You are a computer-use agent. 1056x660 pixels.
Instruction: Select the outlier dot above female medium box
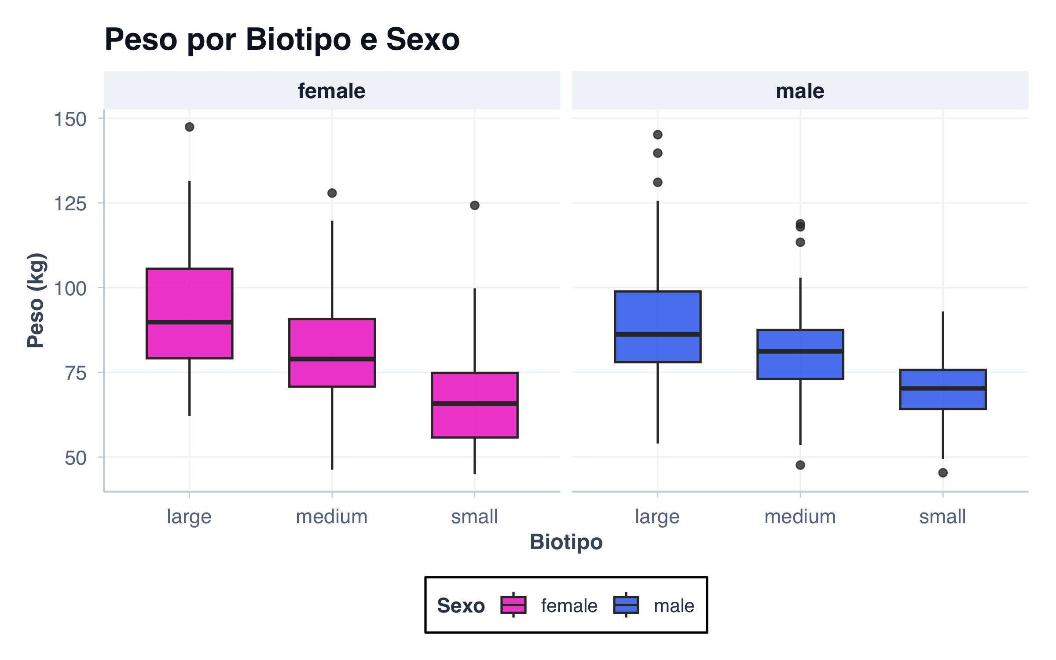(332, 193)
